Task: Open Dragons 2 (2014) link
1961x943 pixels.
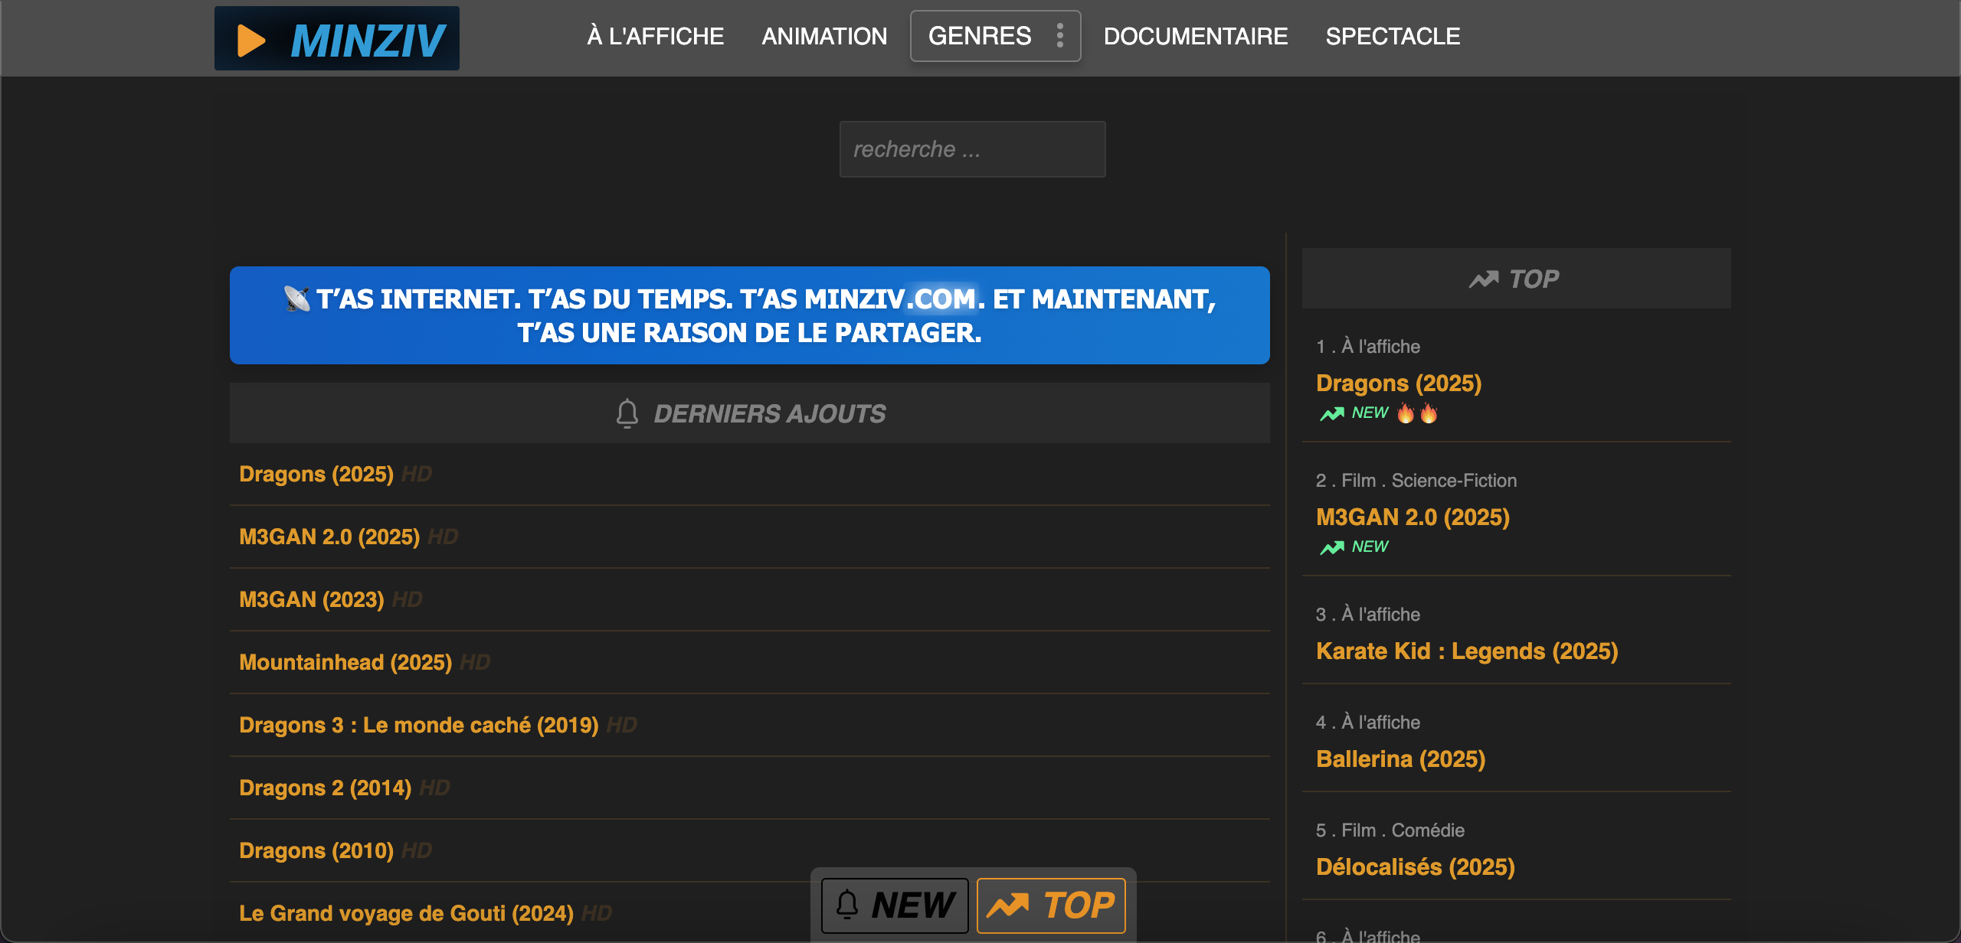Action: [x=326, y=788]
